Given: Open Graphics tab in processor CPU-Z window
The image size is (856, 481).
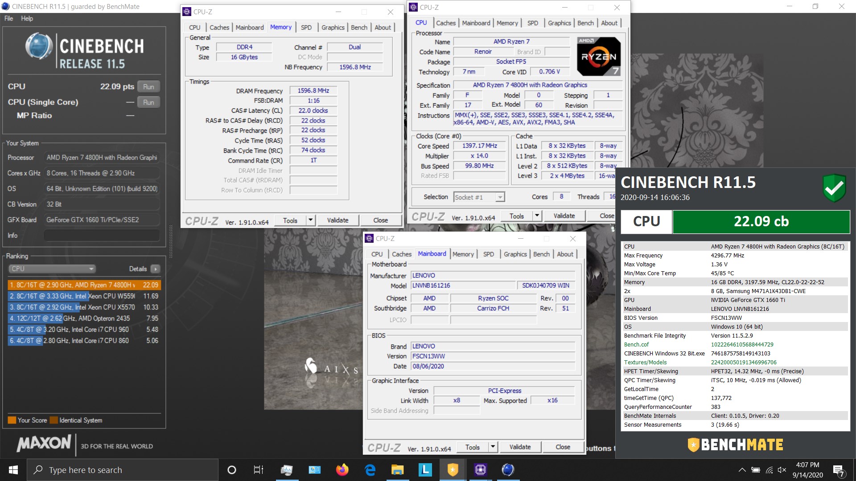Looking at the screenshot, I should pos(559,23).
